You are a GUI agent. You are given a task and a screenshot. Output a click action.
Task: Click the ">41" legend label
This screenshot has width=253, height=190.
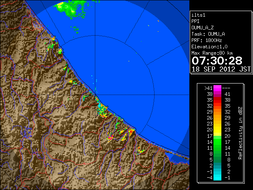pyautogui.click(x=208, y=88)
